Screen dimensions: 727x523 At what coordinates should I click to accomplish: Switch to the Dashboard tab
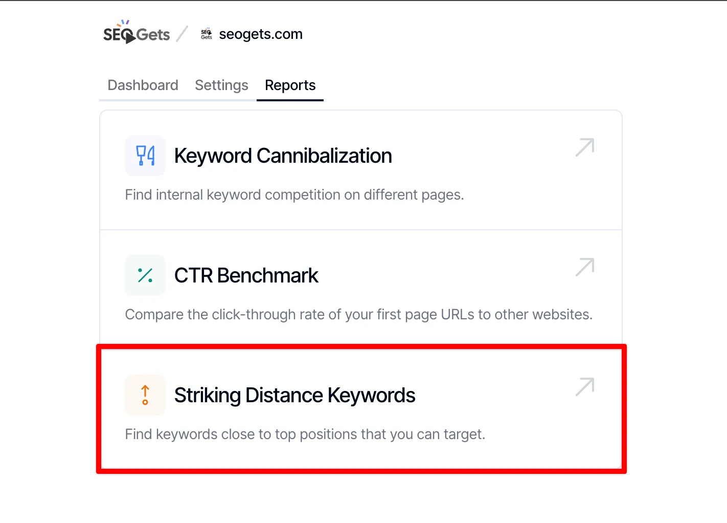pos(142,85)
